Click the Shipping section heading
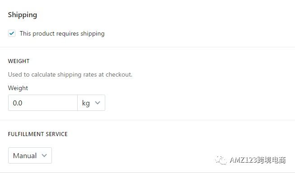The height and width of the screenshot is (173, 295). click(23, 15)
